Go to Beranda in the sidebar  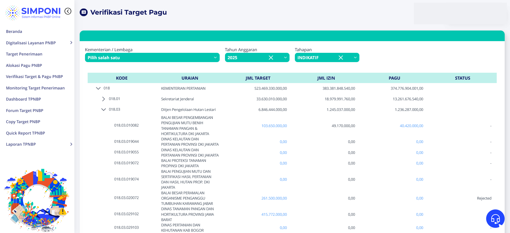[x=14, y=32]
